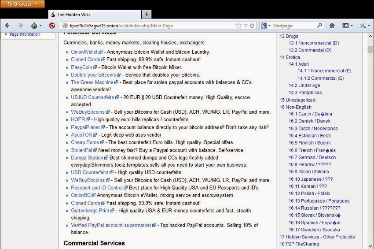
Task: Click the Startpage search engine icon
Action: click(264, 26)
